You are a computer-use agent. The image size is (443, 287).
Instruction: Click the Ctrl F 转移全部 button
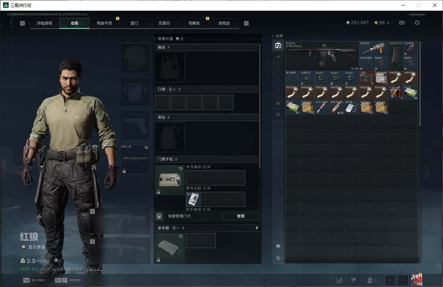[x=68, y=280]
